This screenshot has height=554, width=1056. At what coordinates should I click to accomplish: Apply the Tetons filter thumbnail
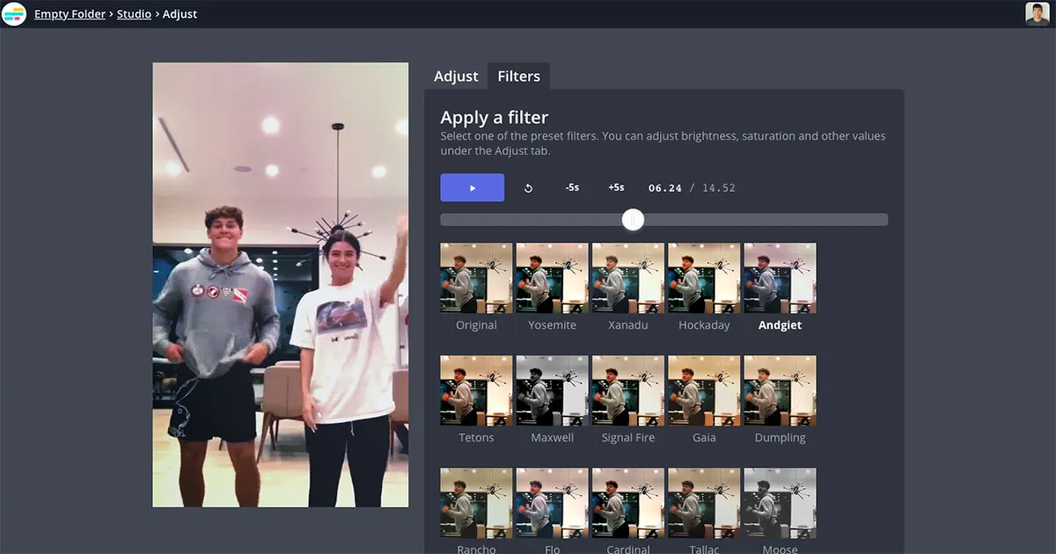pos(476,390)
